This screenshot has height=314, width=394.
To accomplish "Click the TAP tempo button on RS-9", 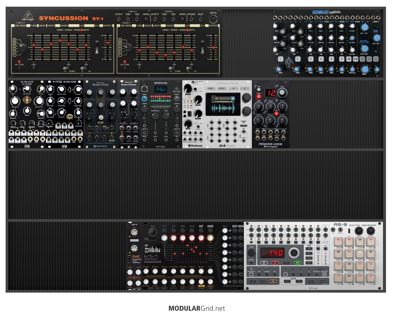I will [x=264, y=263].
